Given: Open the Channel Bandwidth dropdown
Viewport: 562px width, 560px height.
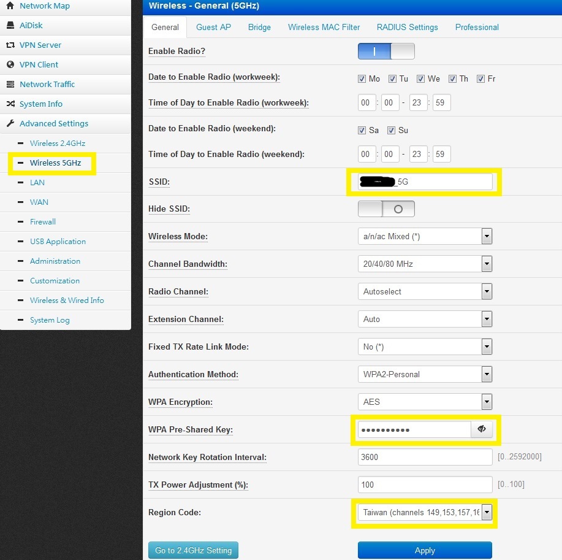Looking at the screenshot, I should click(425, 264).
